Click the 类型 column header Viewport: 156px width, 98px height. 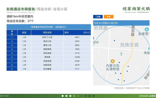point(24,32)
